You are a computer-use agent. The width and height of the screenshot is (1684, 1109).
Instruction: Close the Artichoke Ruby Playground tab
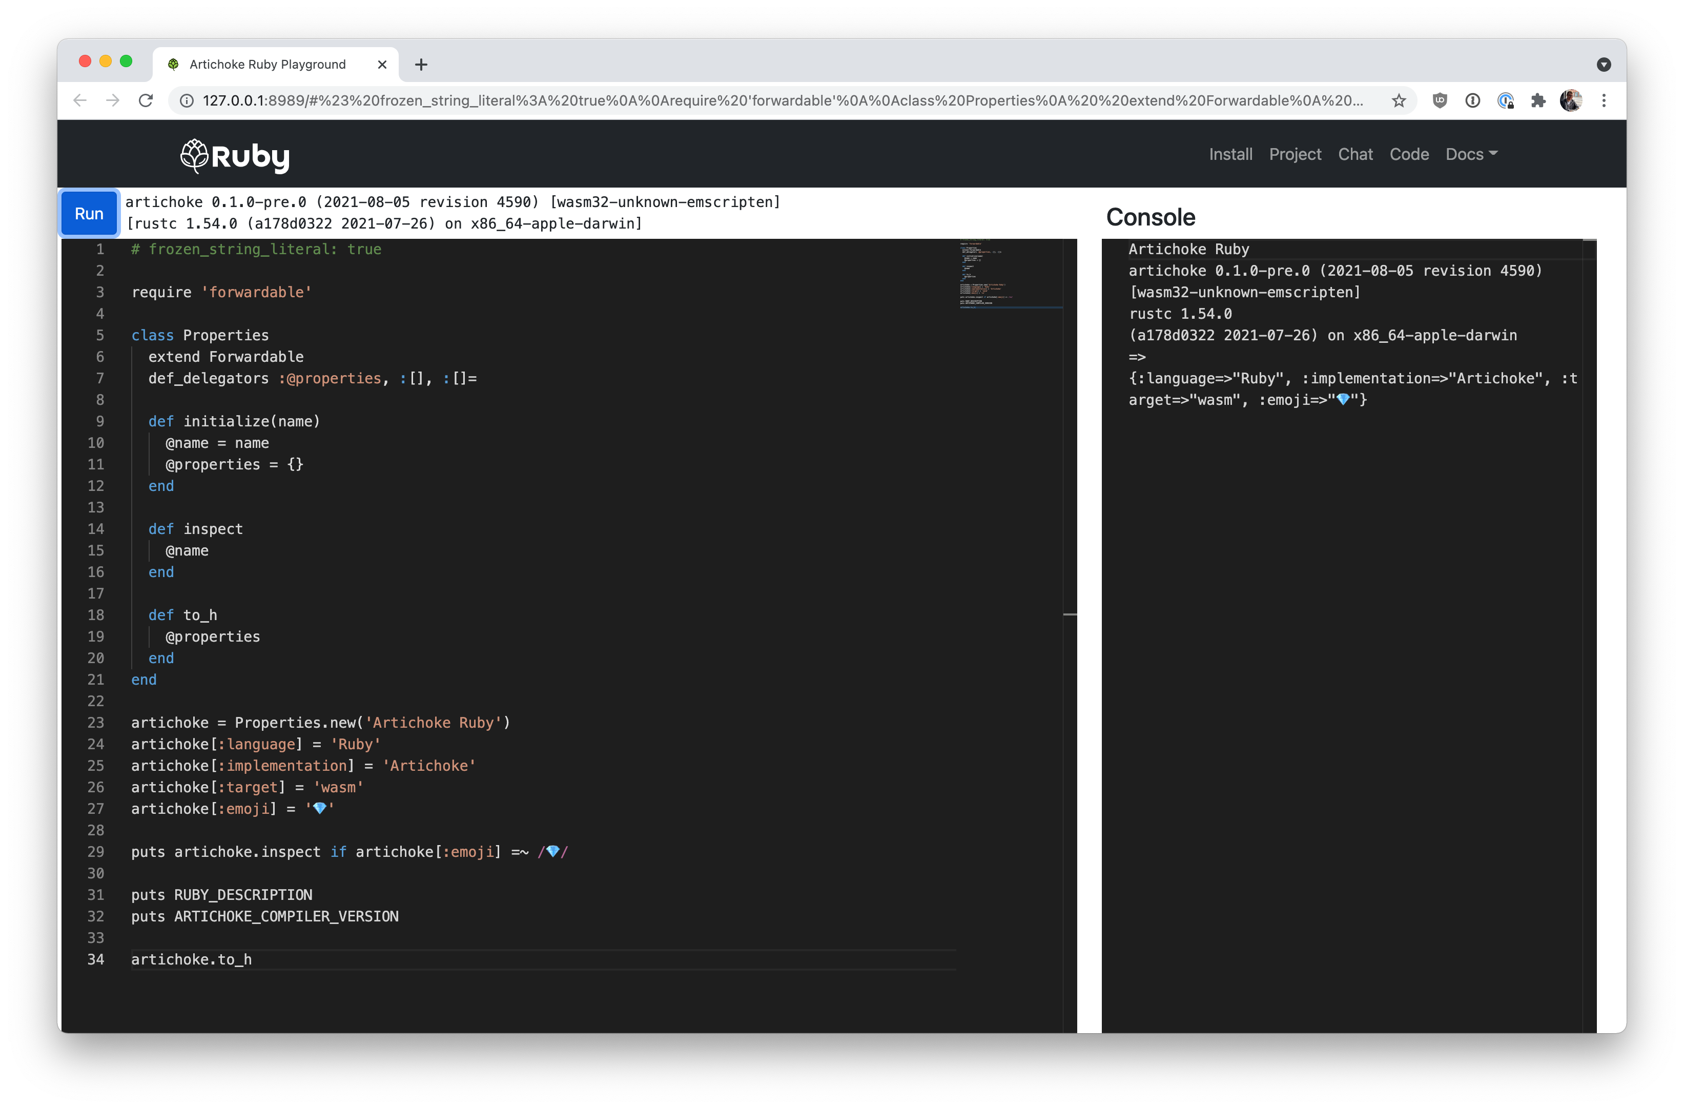pyautogui.click(x=382, y=65)
